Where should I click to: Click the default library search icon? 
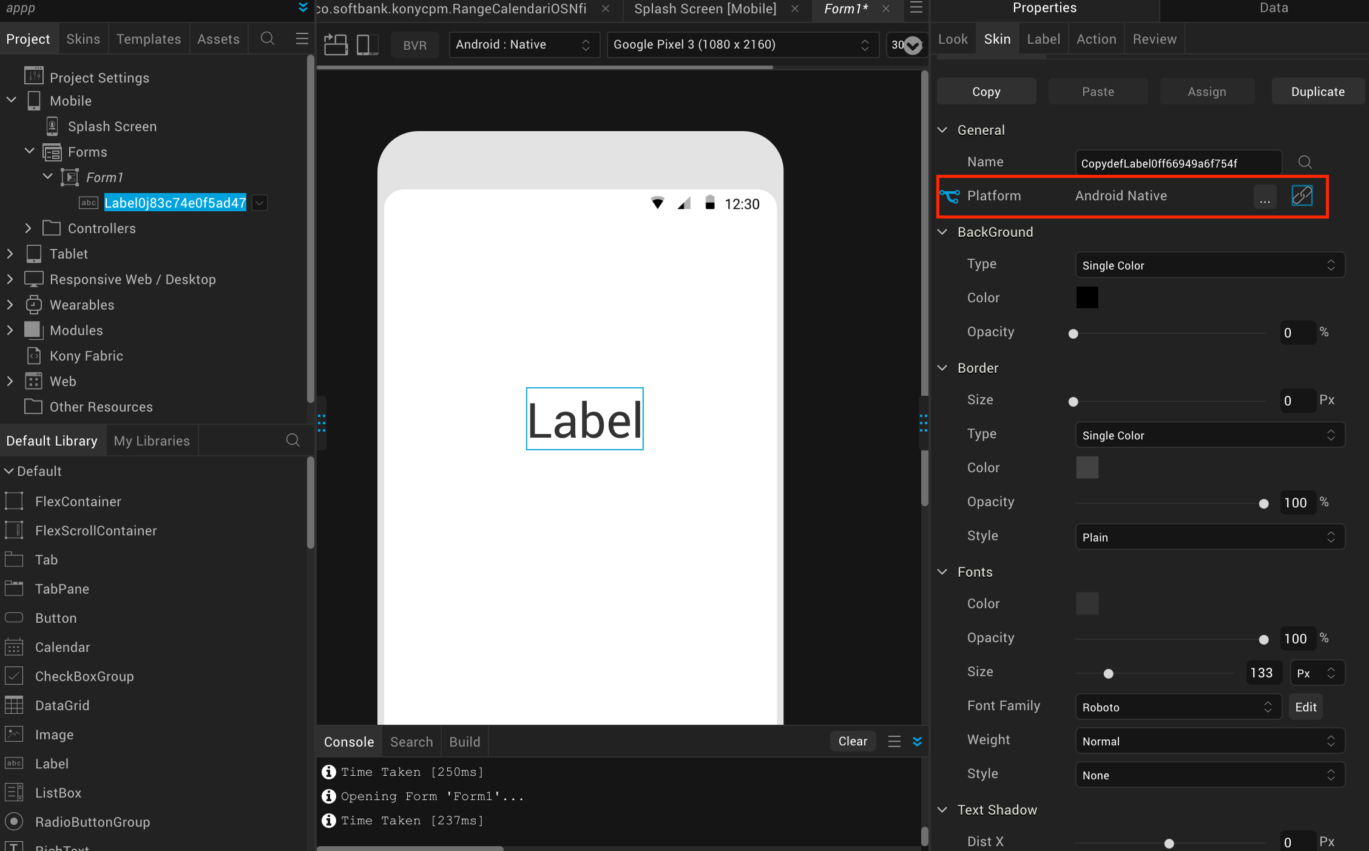pyautogui.click(x=292, y=440)
